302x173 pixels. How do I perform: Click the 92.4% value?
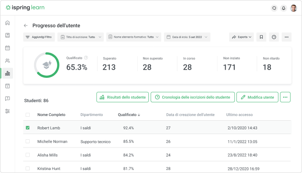tap(129, 128)
